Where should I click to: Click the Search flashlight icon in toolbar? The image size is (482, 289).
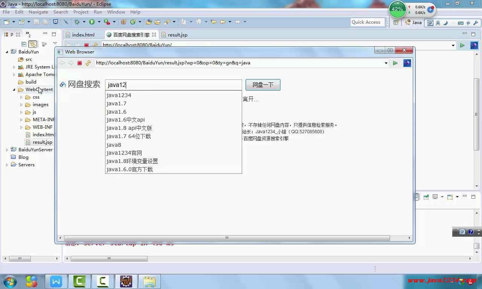(167, 22)
